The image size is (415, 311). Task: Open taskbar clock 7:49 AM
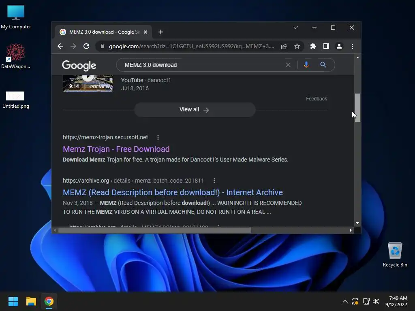point(396,301)
